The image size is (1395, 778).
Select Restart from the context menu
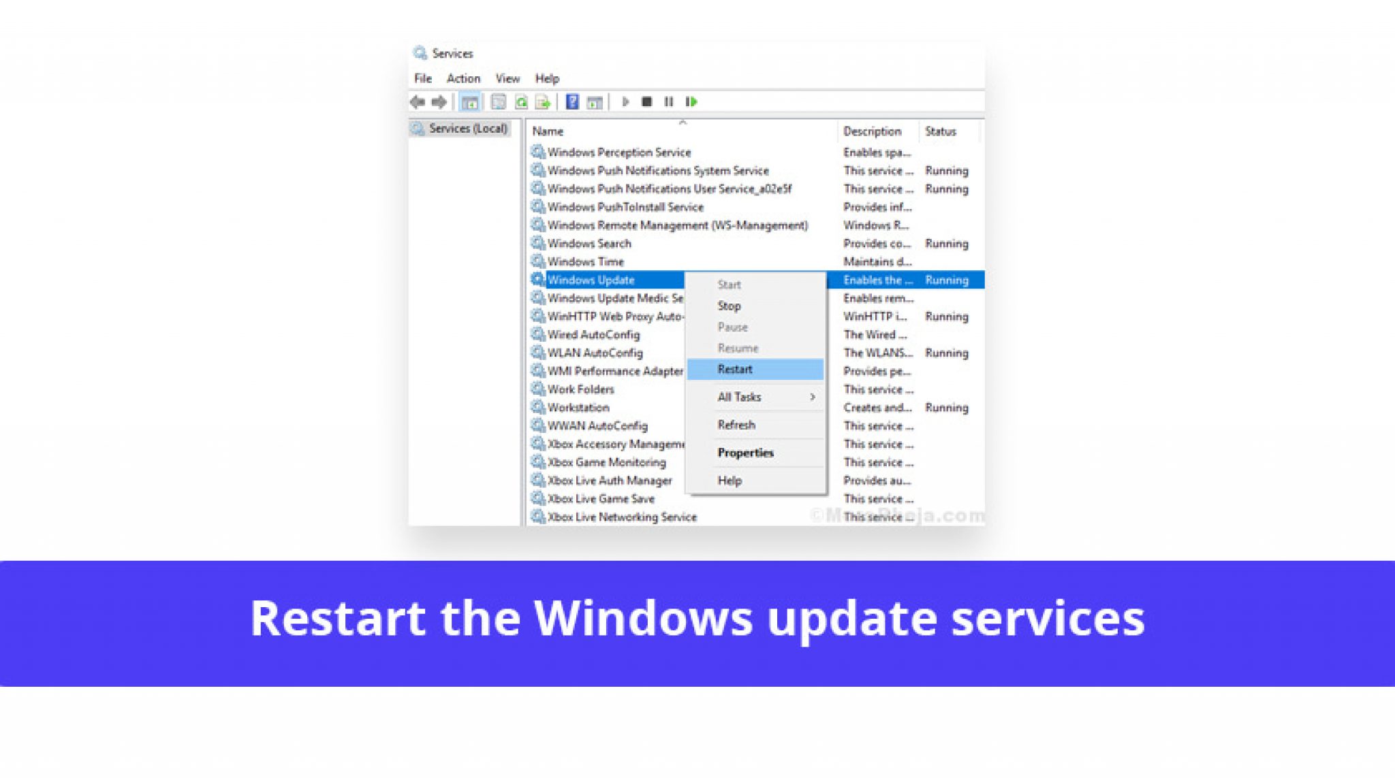point(734,368)
